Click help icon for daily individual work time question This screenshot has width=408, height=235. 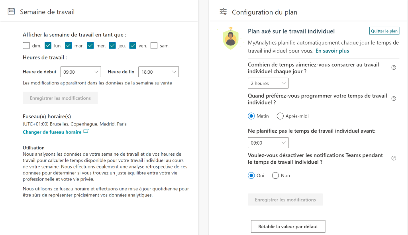click(x=394, y=68)
